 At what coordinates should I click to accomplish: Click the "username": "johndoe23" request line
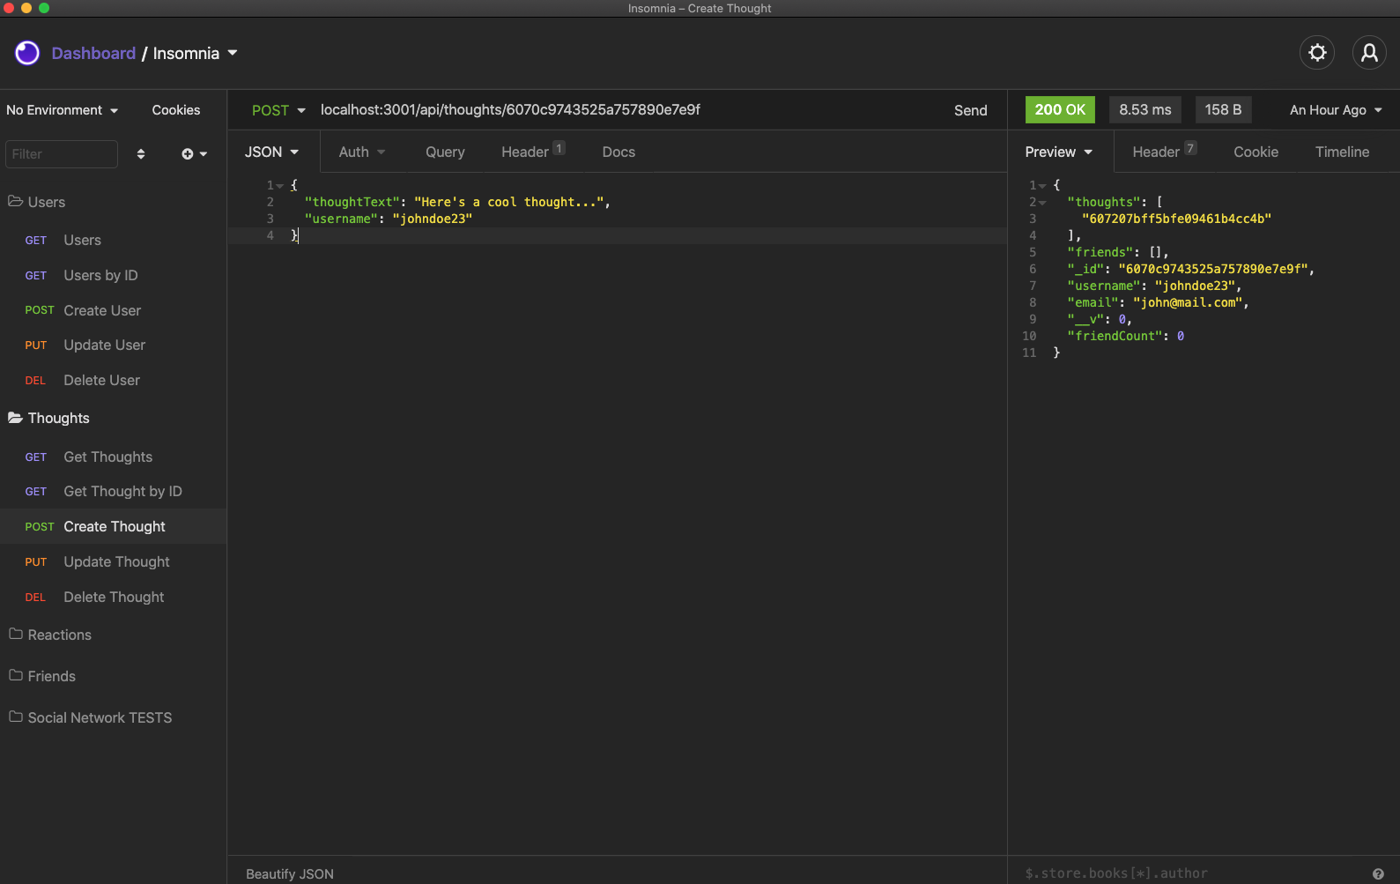click(389, 219)
